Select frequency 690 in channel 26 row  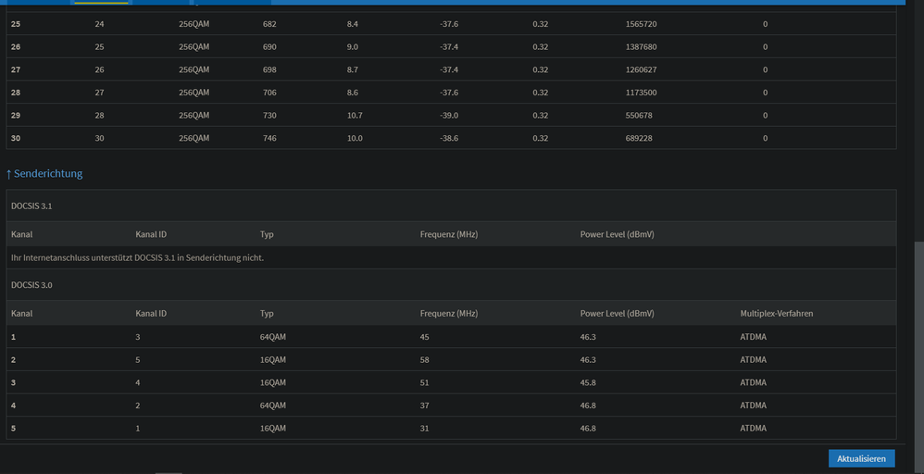(269, 47)
